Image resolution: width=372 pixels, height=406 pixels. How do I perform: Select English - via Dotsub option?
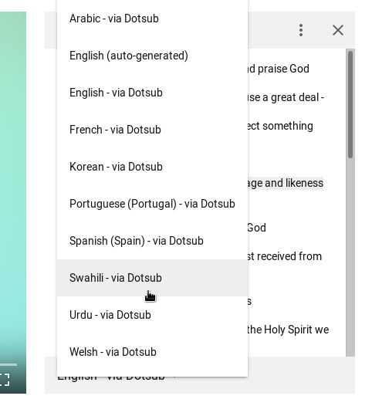(x=152, y=93)
